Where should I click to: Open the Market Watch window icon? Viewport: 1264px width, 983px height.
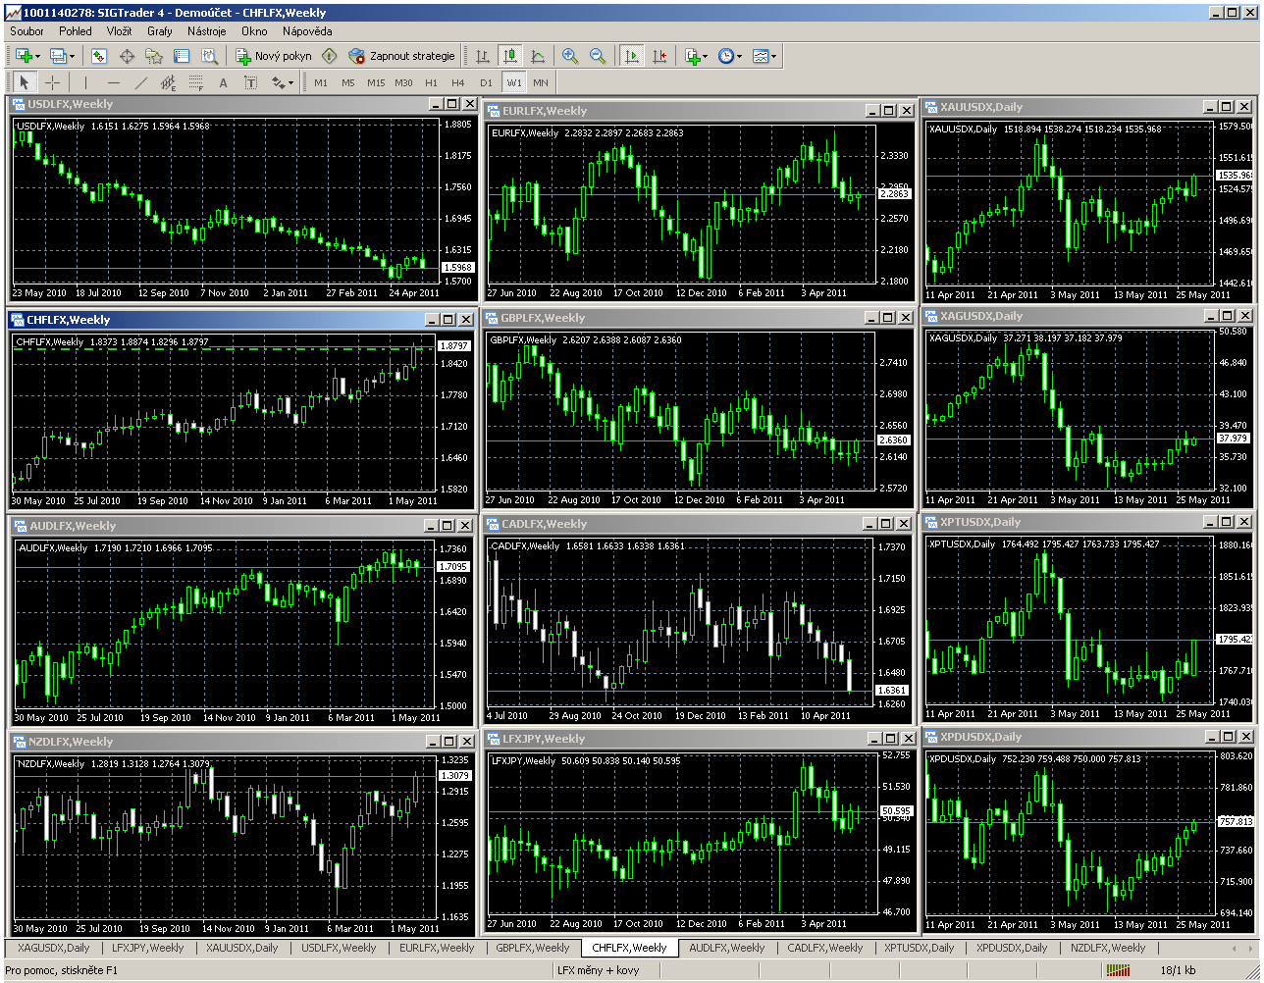[99, 56]
